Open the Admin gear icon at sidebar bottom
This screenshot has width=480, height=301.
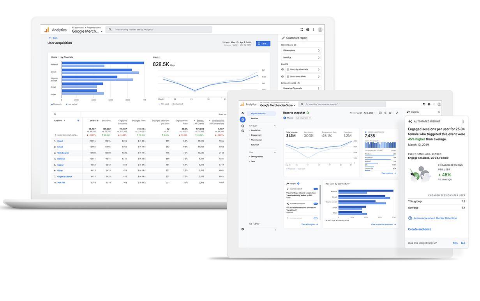pos(242,229)
